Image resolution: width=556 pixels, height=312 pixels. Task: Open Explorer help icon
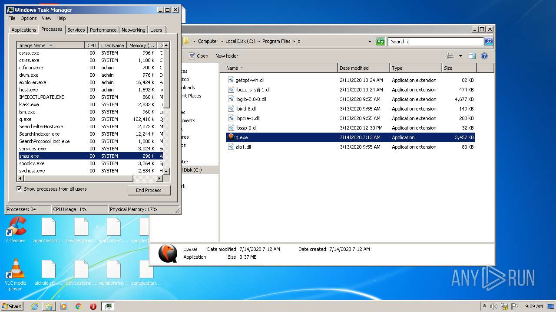(484, 56)
